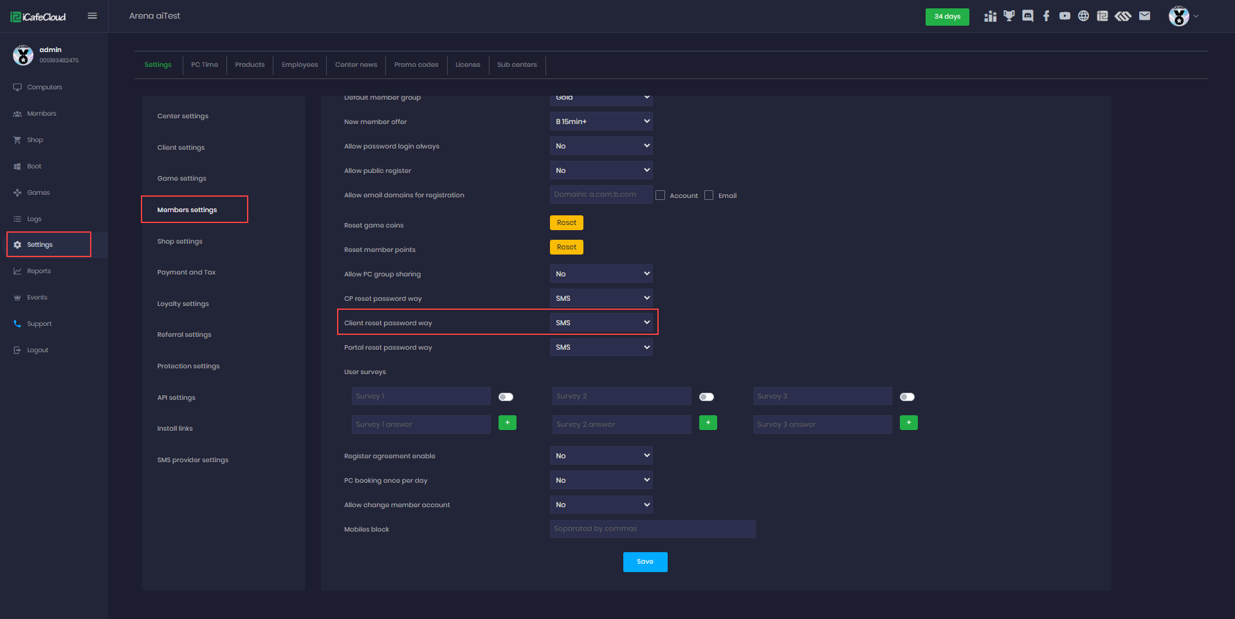Open the Allow public register dropdown
Image resolution: width=1235 pixels, height=619 pixels.
pos(601,170)
